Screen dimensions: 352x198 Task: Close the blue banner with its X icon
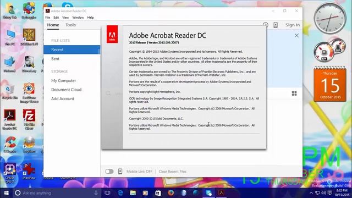click(x=296, y=35)
